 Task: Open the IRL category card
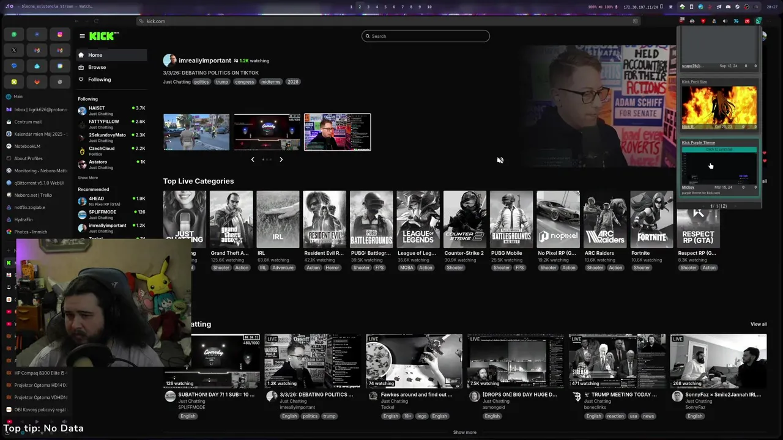click(x=278, y=219)
